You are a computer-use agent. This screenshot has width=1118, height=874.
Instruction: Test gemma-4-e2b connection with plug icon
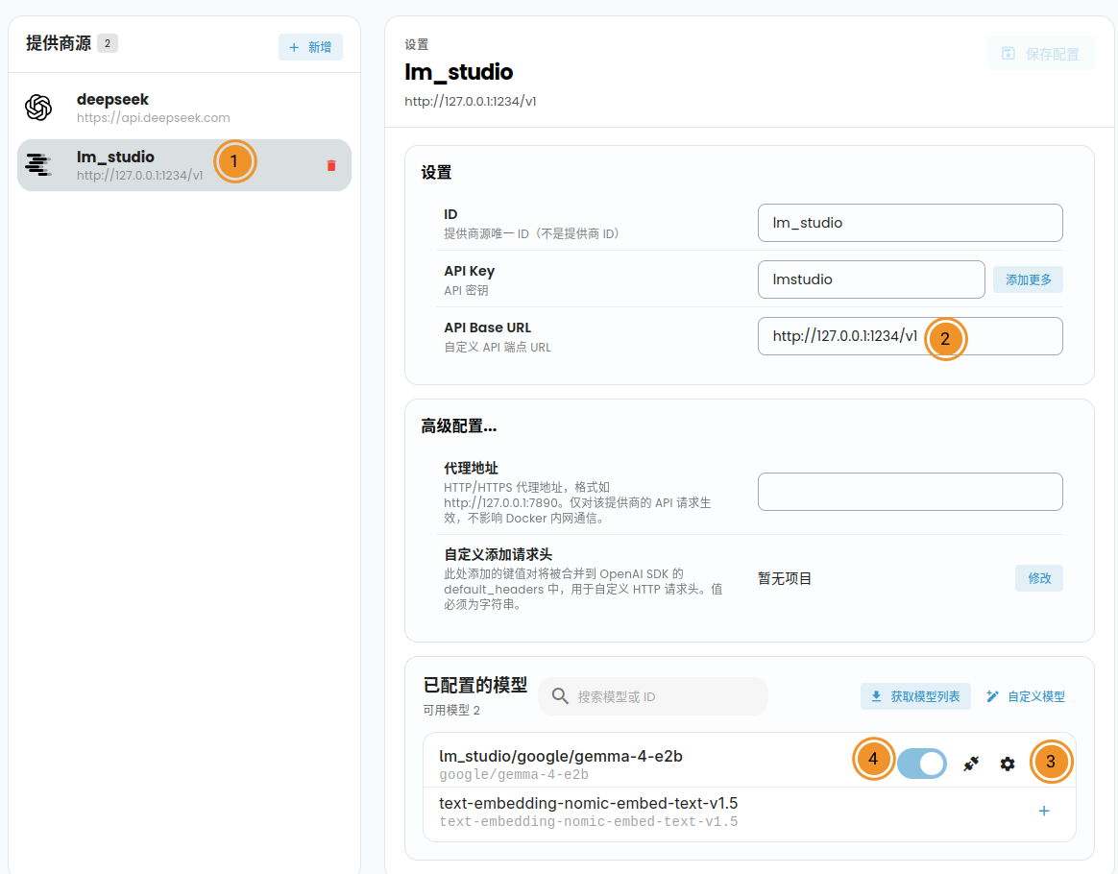click(x=970, y=764)
